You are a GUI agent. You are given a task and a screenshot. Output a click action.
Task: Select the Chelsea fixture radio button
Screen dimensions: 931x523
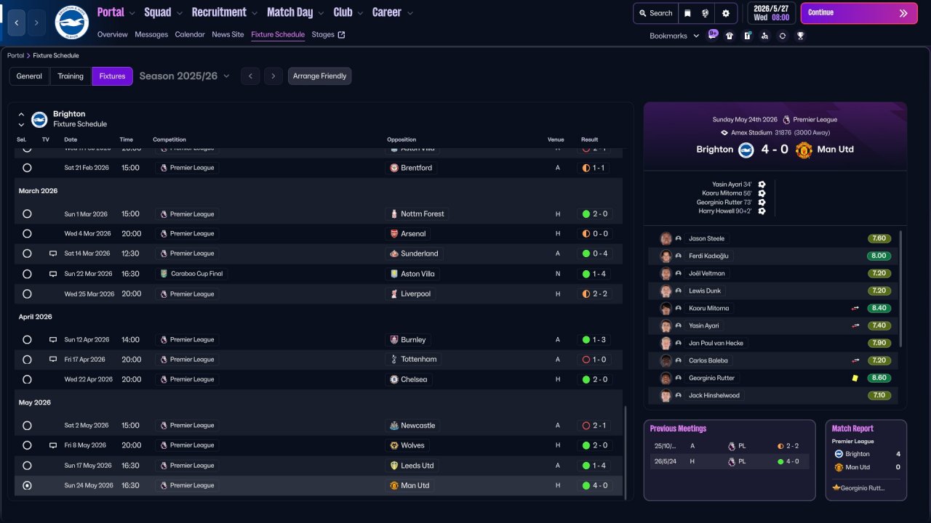(27, 379)
